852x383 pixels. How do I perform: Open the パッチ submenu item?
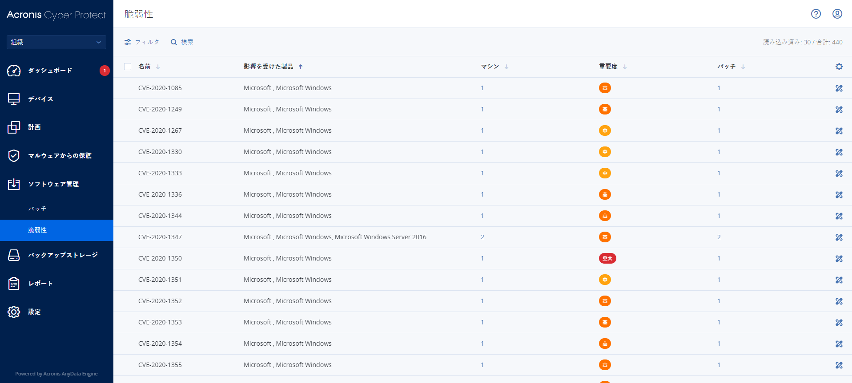[37, 209]
